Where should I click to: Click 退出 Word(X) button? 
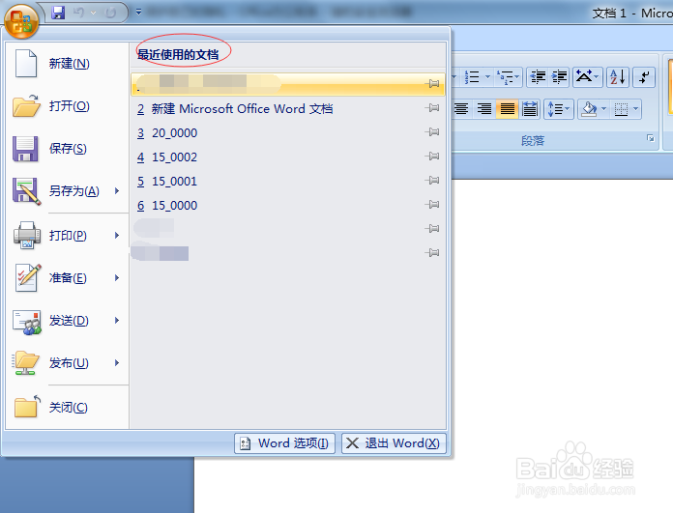point(394,443)
